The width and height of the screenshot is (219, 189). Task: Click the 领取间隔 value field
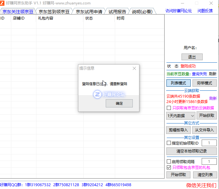point(209,162)
